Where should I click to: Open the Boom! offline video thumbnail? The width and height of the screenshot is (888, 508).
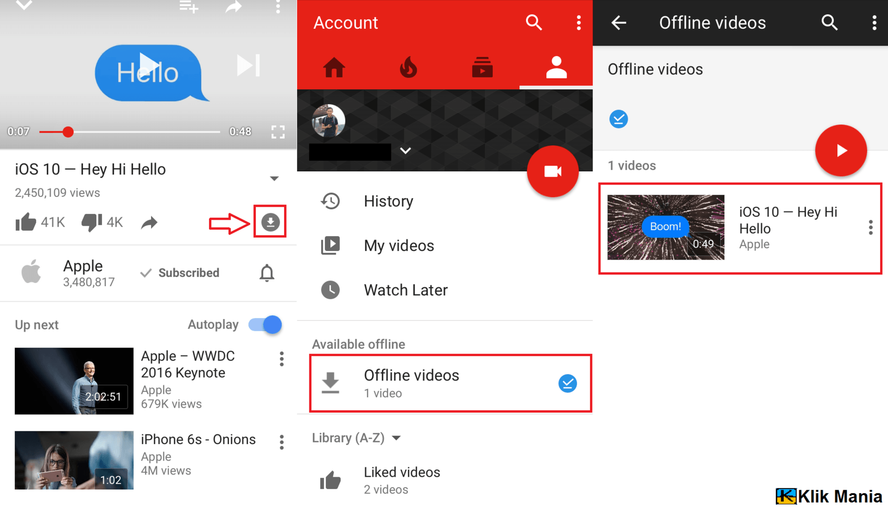[x=666, y=227]
